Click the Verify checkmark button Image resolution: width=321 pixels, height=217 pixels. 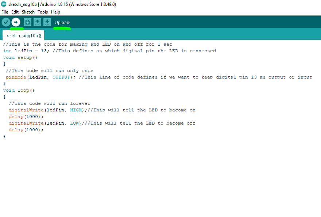click(x=6, y=22)
